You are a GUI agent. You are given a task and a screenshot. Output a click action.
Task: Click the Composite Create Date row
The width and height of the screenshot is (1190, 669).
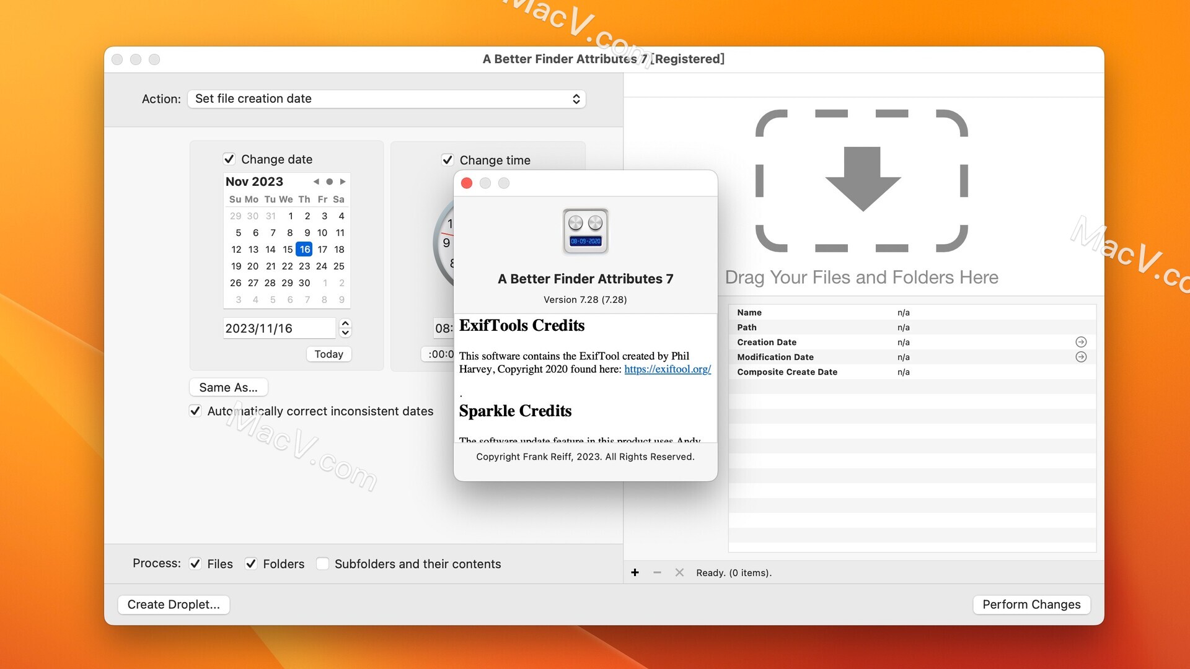(912, 372)
